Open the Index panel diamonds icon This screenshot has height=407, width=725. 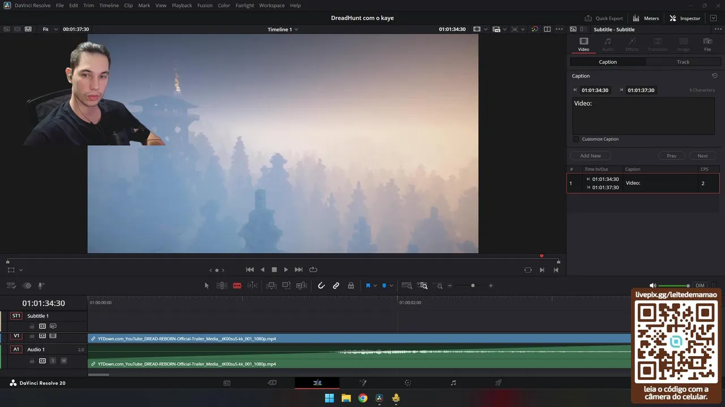click(27, 285)
